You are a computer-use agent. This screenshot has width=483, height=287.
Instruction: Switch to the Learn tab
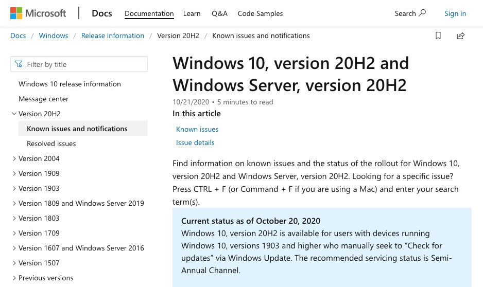click(x=192, y=13)
